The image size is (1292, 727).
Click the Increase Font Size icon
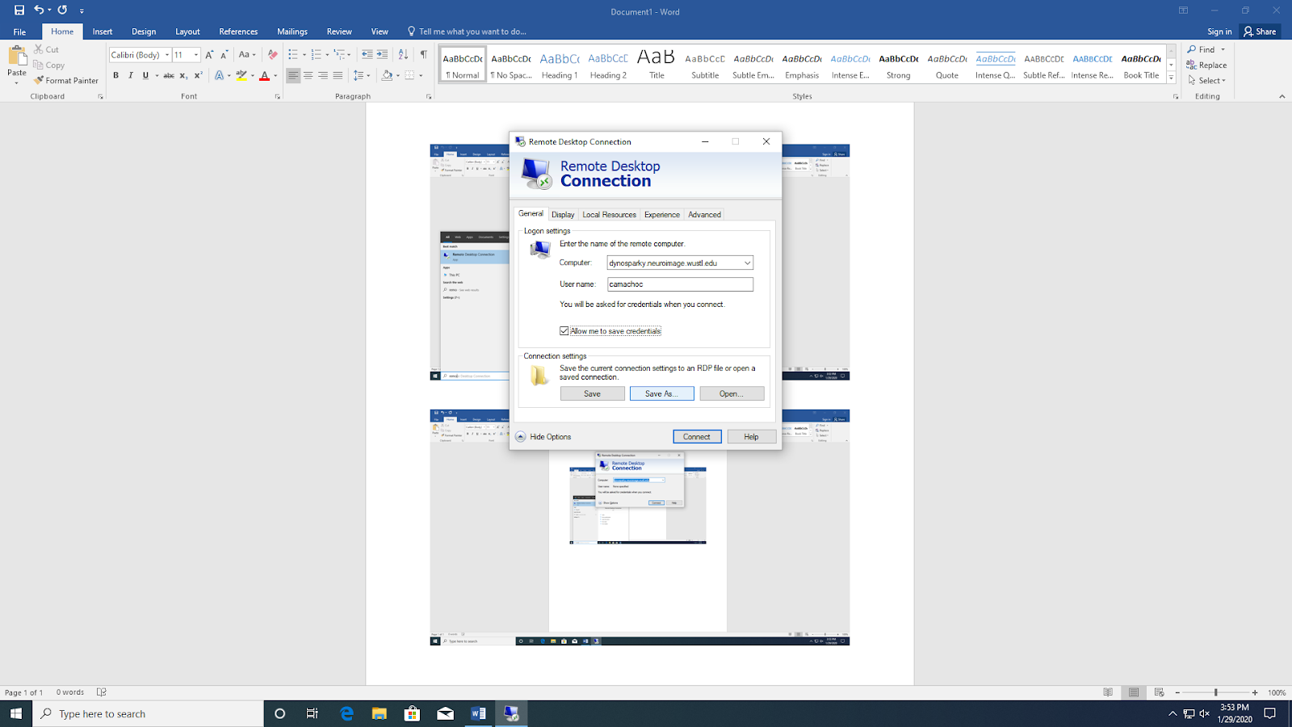point(209,55)
